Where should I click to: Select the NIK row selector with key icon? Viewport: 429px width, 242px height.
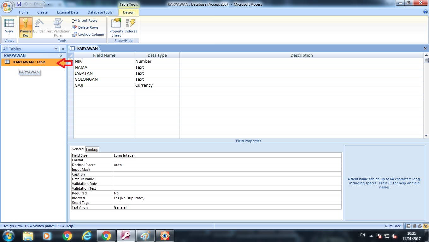(x=71, y=61)
